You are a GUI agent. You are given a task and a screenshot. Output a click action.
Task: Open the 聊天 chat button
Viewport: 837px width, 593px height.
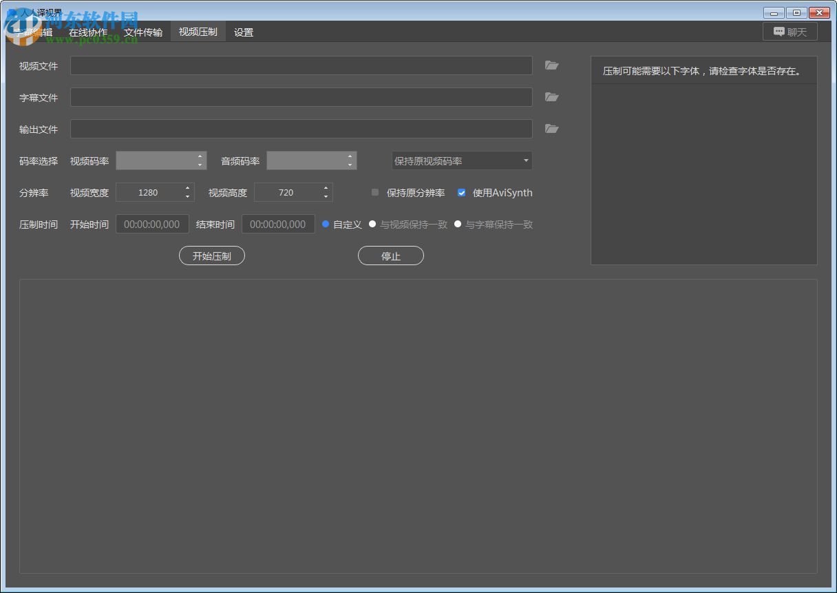pos(790,32)
